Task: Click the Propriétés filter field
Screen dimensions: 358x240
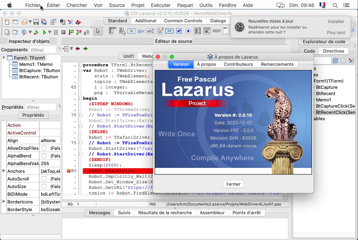Action: tap(40, 107)
